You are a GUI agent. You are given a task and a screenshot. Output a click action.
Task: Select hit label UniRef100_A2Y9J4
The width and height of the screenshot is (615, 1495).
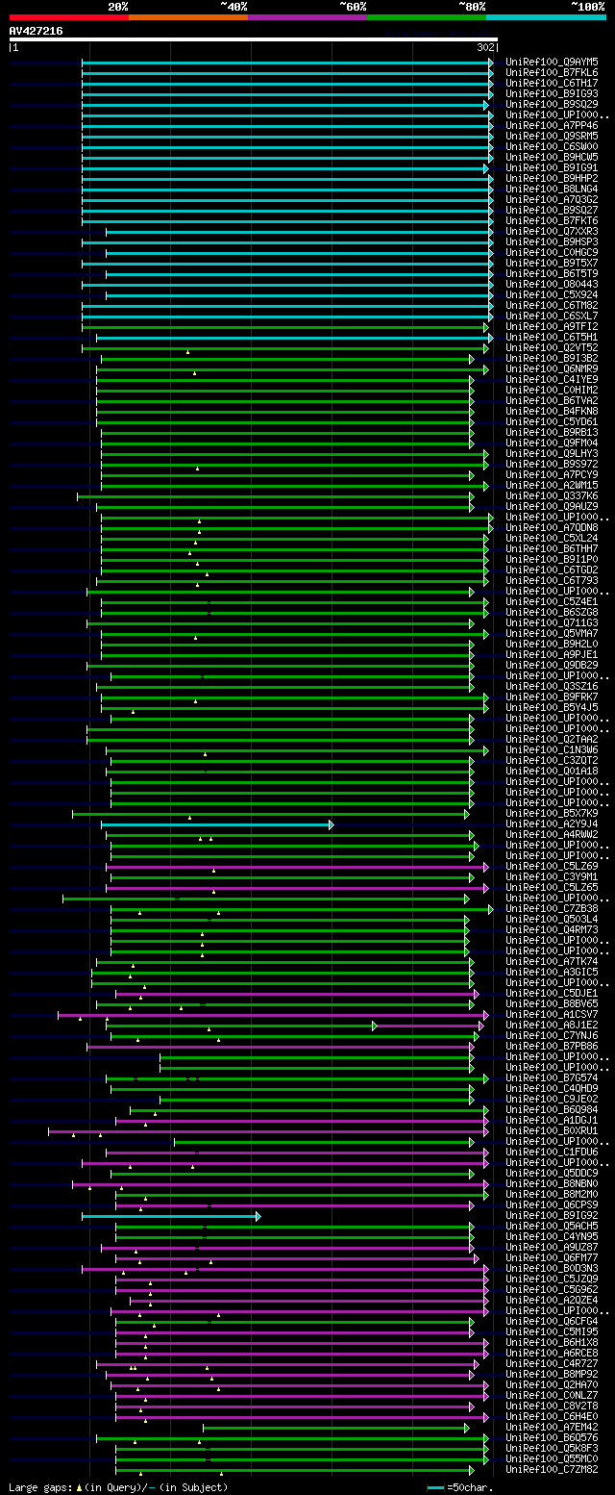[x=553, y=824]
